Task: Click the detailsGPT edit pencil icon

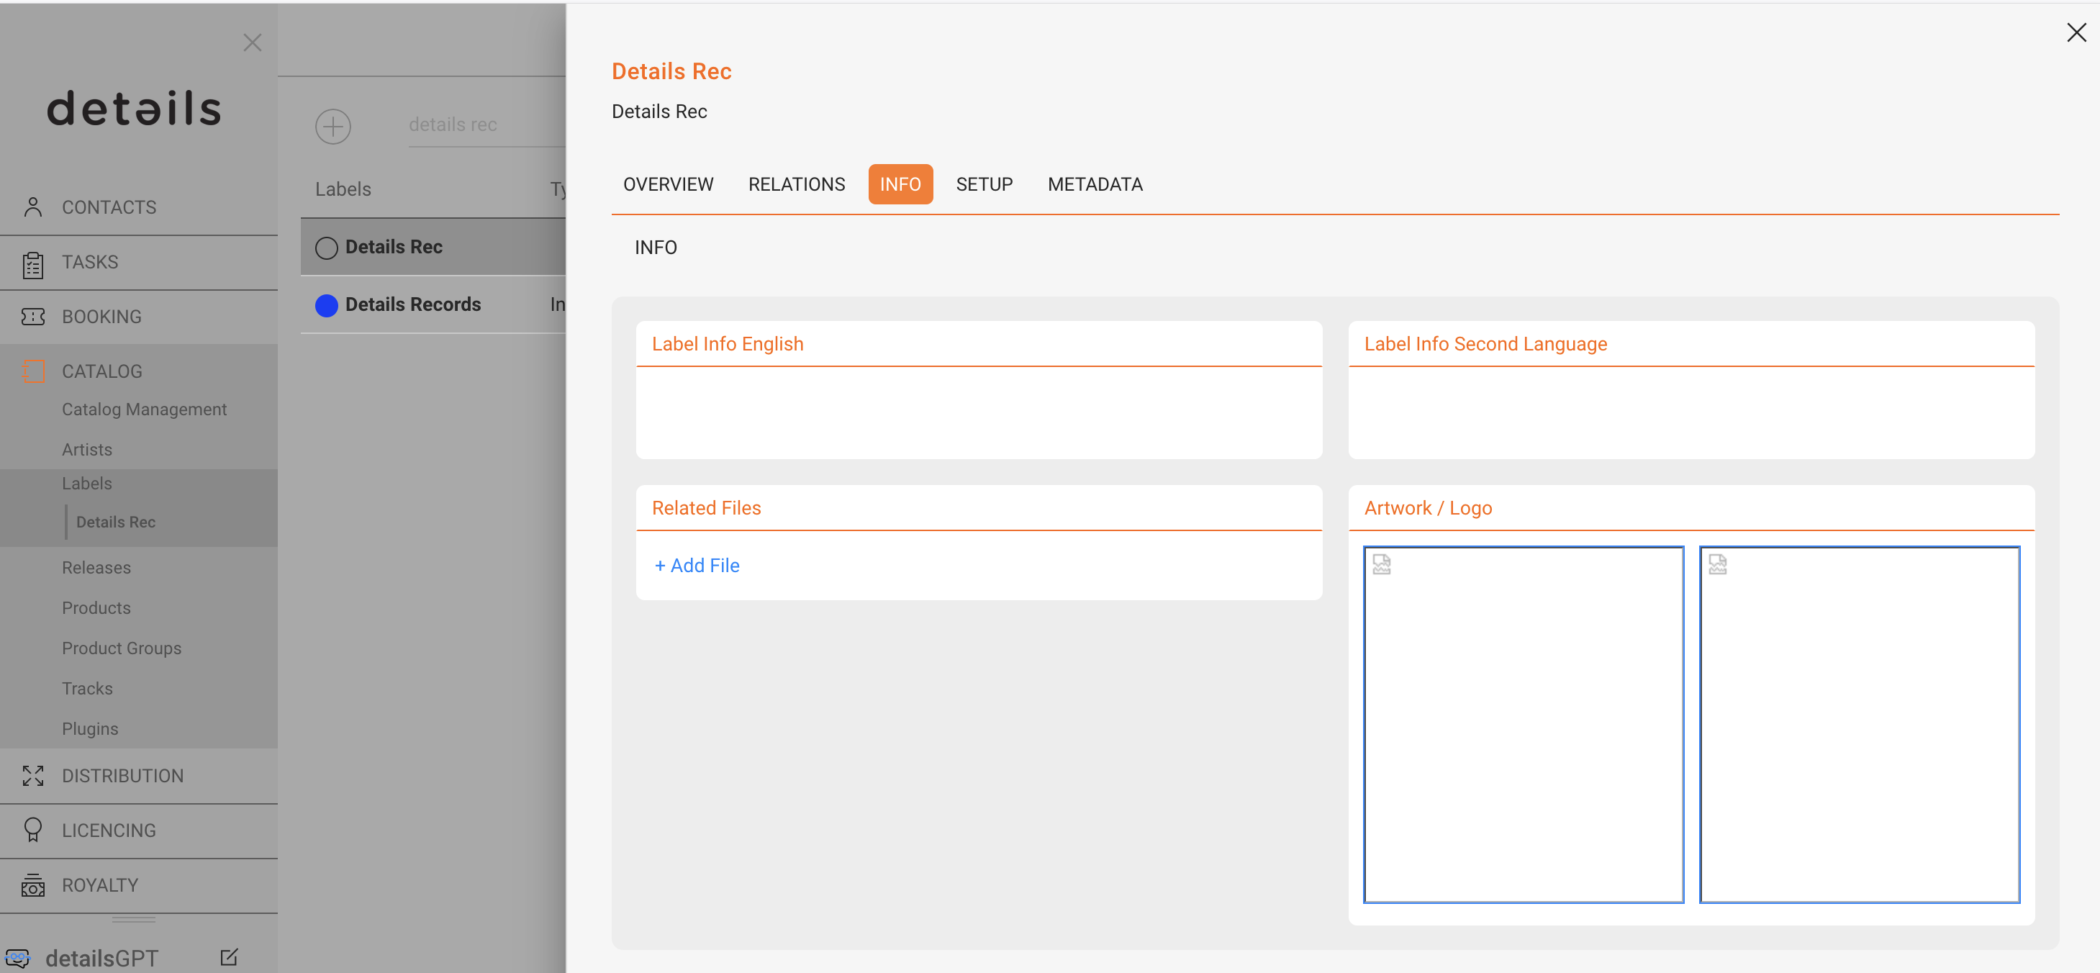Action: 229,956
